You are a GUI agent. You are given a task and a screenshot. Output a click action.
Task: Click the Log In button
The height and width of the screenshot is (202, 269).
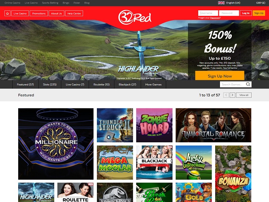[246, 13]
